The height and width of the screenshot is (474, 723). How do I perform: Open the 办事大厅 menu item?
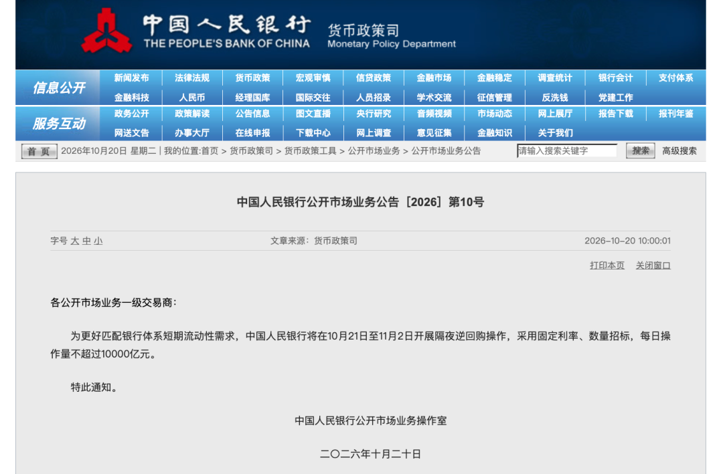(192, 133)
